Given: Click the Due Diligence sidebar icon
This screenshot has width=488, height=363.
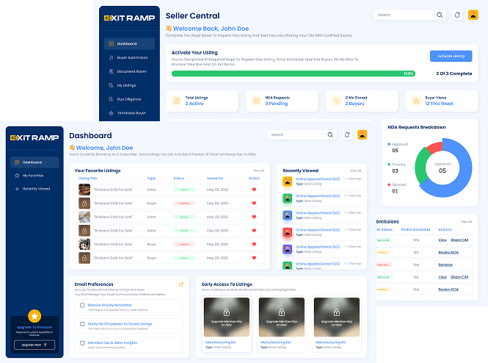Looking at the screenshot, I should pyautogui.click(x=111, y=99).
